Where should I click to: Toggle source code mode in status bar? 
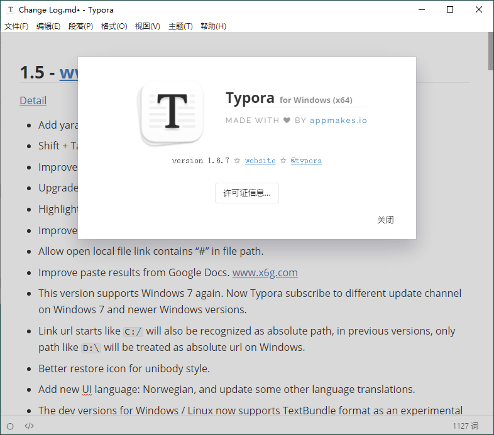[29, 426]
